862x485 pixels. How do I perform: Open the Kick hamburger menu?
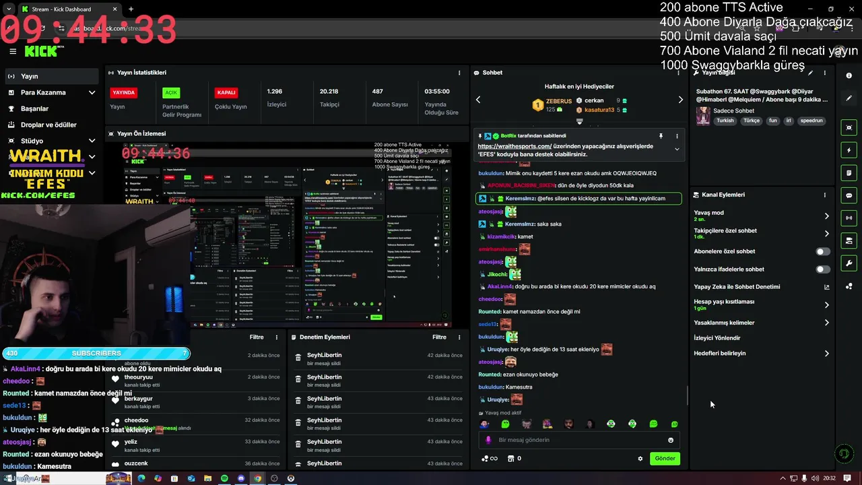coord(13,51)
